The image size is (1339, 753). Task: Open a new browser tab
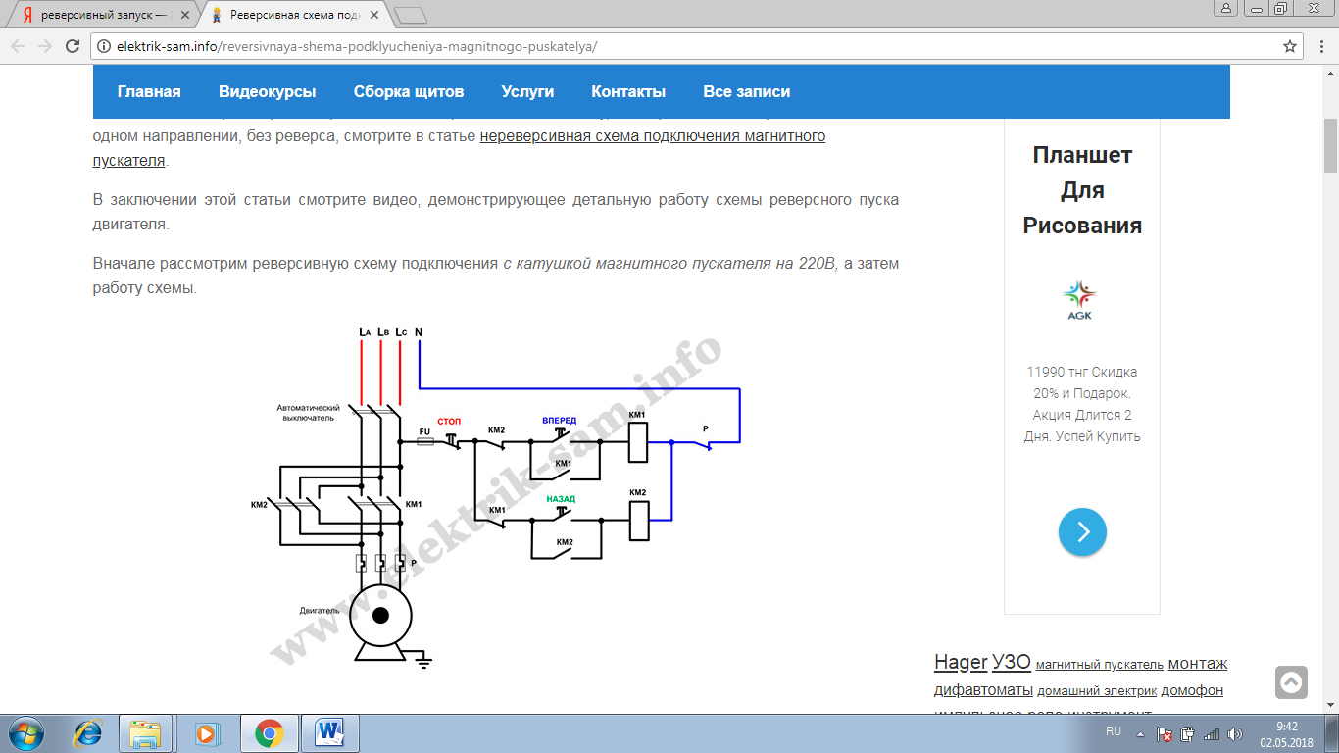(411, 15)
